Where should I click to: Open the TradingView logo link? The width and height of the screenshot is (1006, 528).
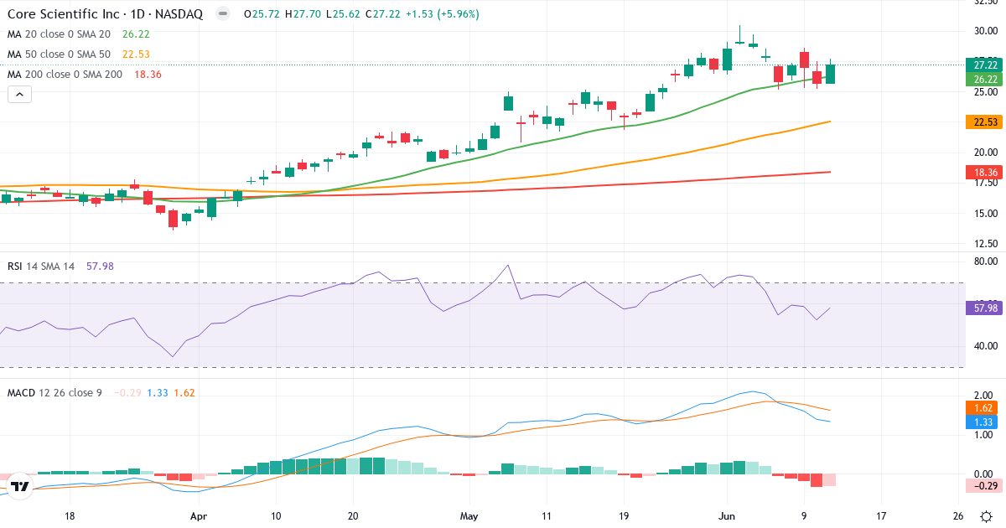(x=20, y=485)
